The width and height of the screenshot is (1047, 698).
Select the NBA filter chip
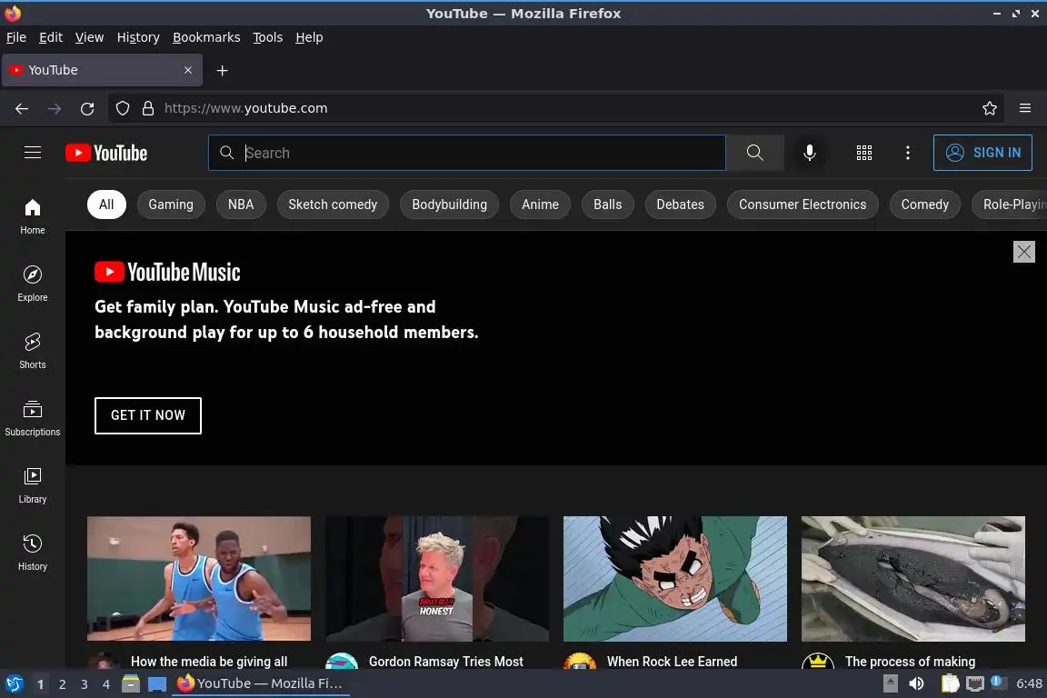coord(241,204)
